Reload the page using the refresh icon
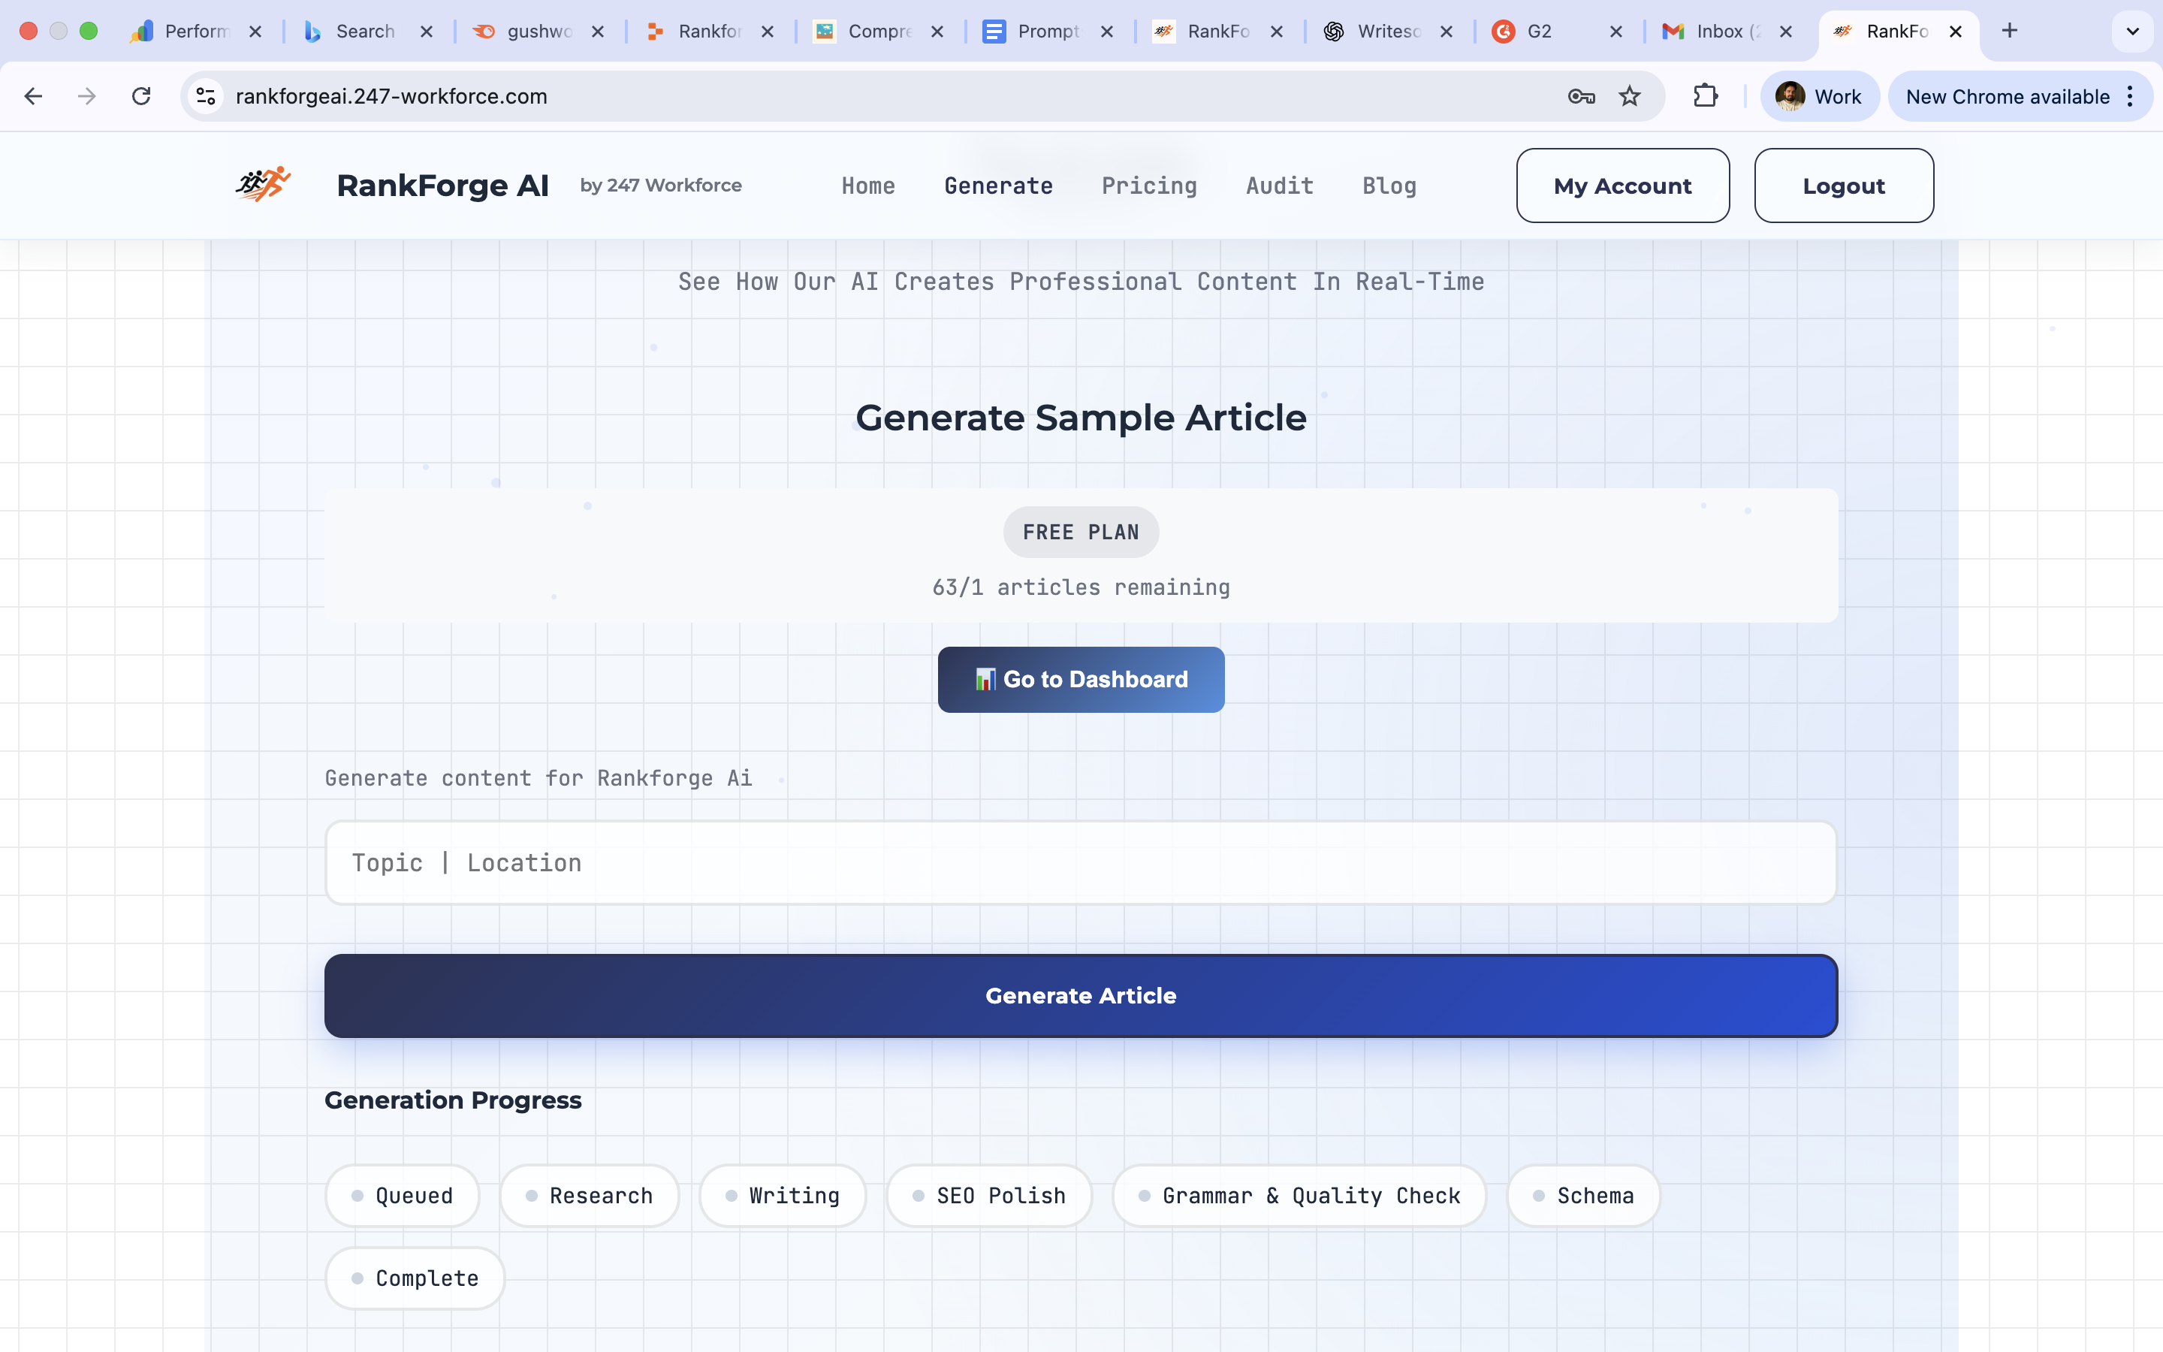Screen dimensions: 2163x1352 coord(141,97)
